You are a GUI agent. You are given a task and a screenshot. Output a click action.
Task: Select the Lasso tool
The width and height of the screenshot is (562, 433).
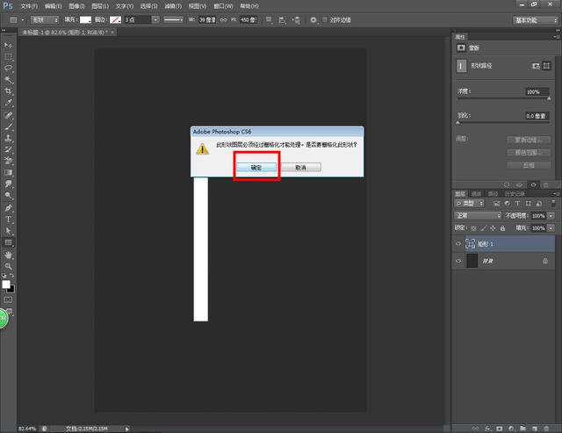(9, 68)
